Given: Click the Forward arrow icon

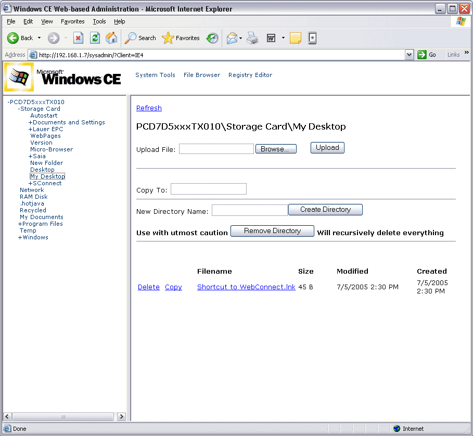Looking at the screenshot, I should (x=54, y=38).
